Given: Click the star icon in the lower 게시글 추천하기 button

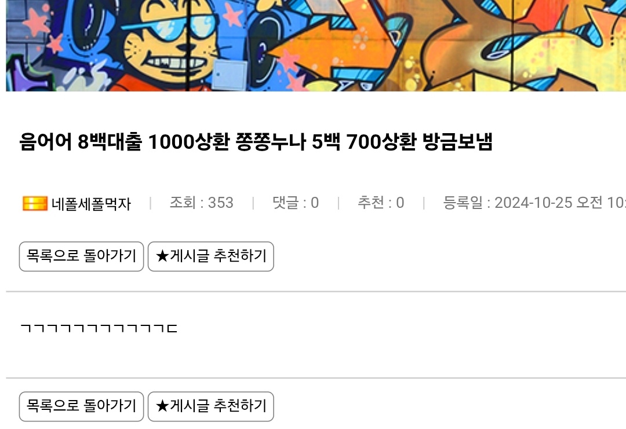Looking at the screenshot, I should pyautogui.click(x=162, y=406).
